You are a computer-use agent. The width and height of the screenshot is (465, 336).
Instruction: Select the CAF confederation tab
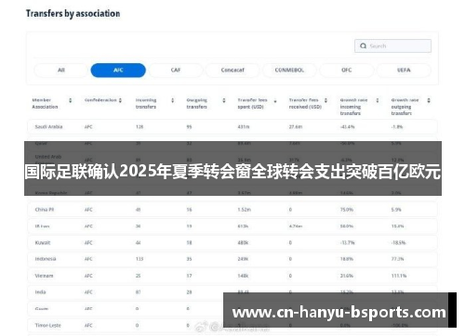[x=176, y=70]
